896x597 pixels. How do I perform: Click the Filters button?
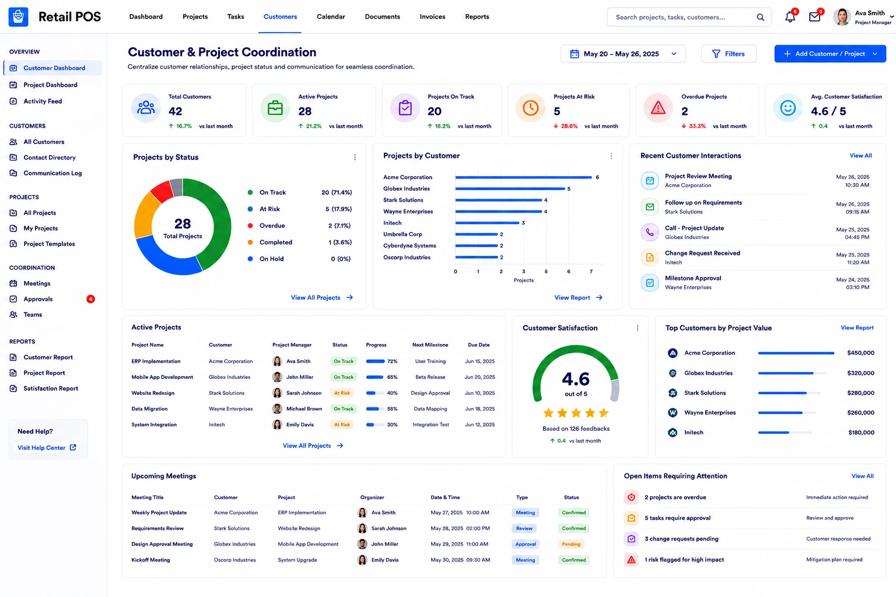pyautogui.click(x=729, y=54)
